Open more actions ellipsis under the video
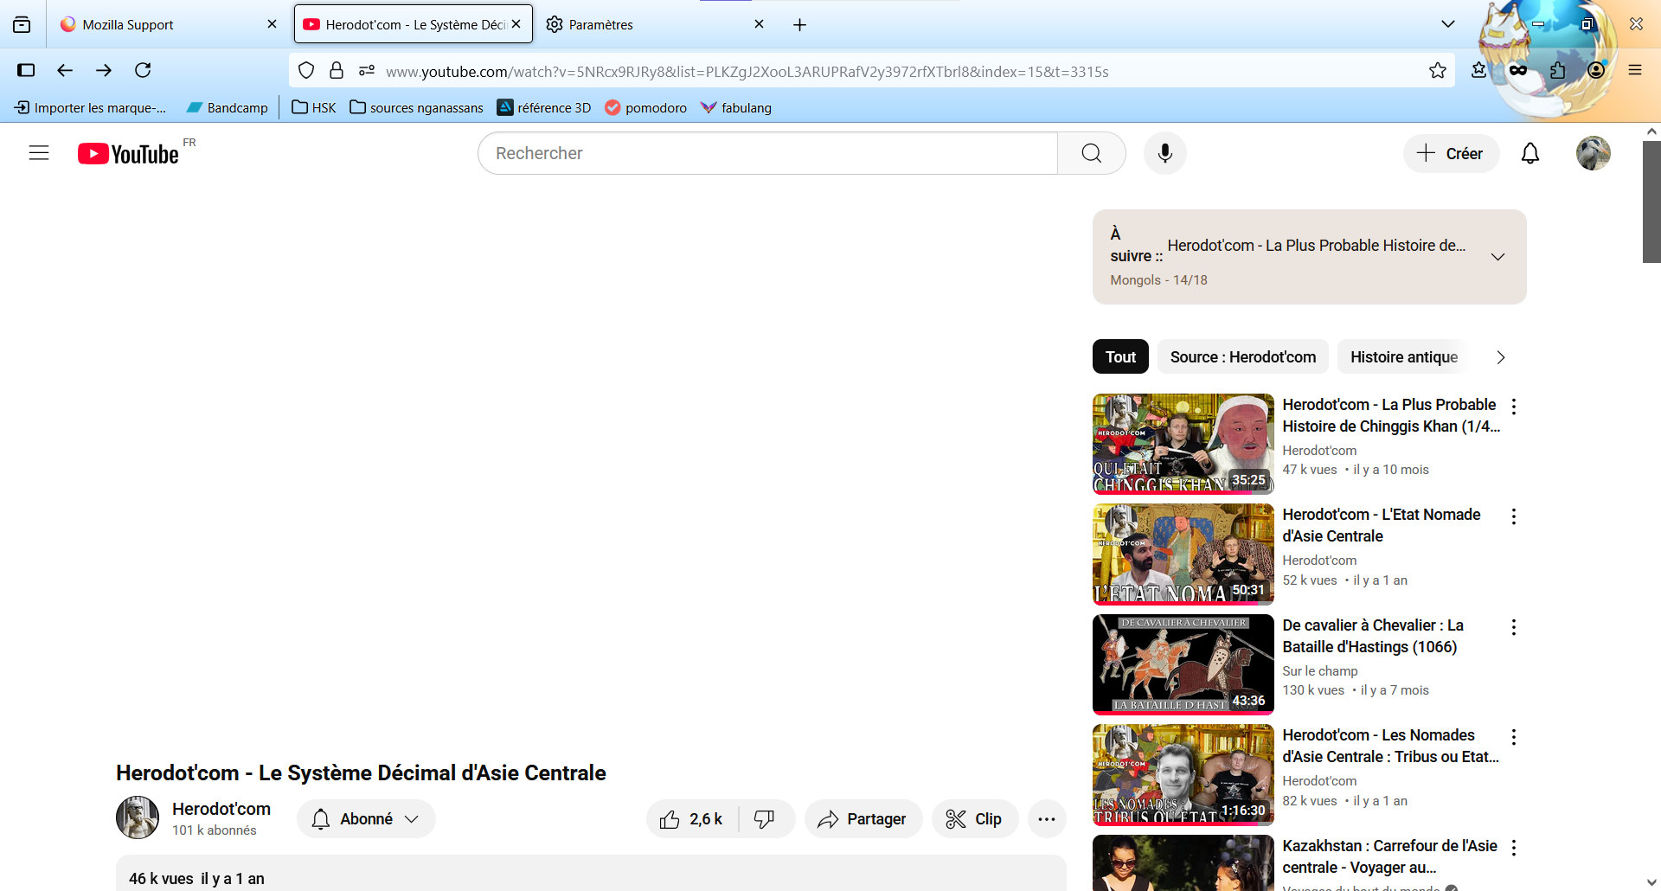Image resolution: width=1661 pixels, height=891 pixels. (1047, 819)
